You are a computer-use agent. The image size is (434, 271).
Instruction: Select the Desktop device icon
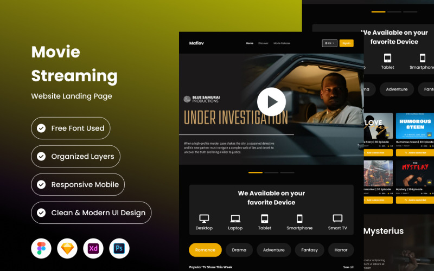click(204, 218)
